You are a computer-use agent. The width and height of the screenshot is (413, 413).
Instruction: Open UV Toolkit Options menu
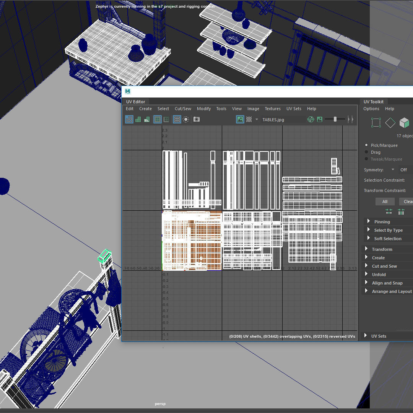pos(371,109)
